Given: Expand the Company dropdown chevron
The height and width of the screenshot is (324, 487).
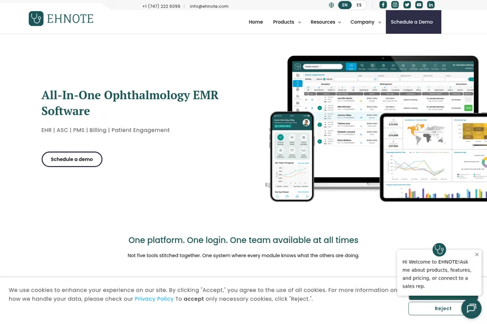Looking at the screenshot, I should 379,22.
